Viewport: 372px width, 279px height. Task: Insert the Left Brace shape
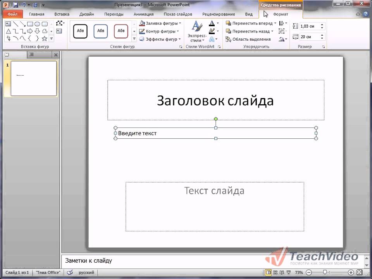(30, 38)
